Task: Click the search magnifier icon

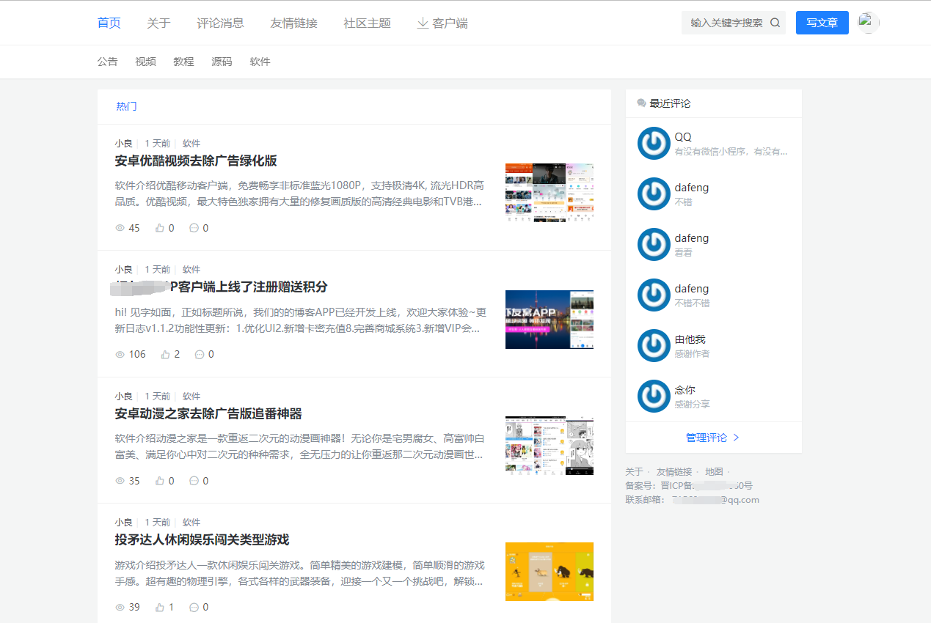Action: tap(775, 23)
